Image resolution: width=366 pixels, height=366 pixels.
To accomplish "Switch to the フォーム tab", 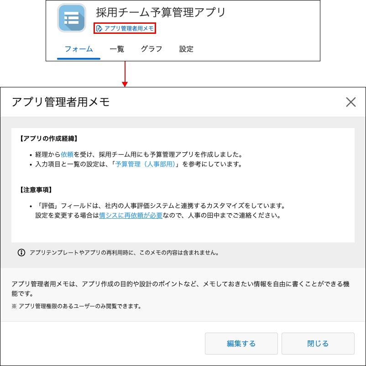I will coord(78,49).
